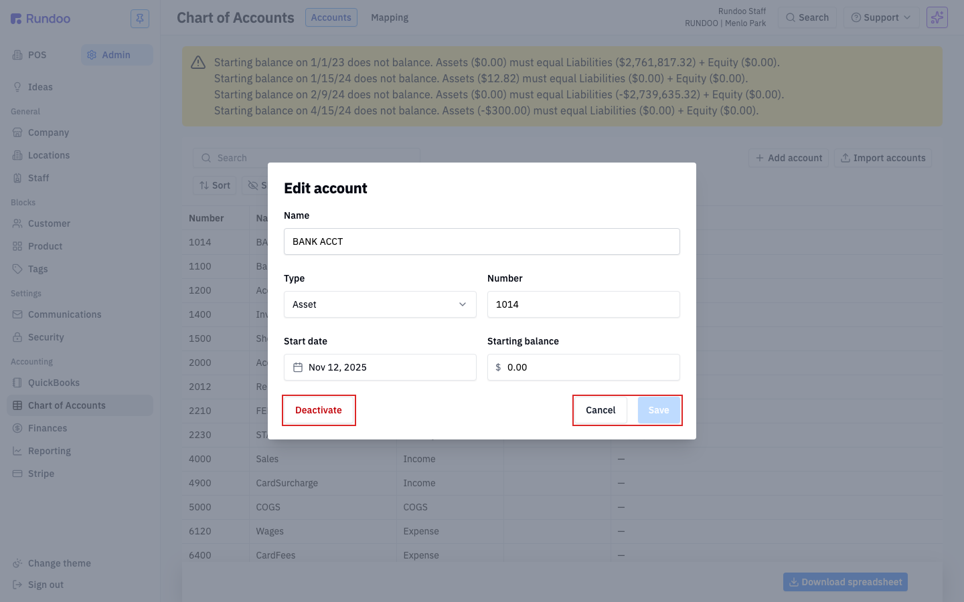
Task: Click Add account button
Action: pos(789,158)
